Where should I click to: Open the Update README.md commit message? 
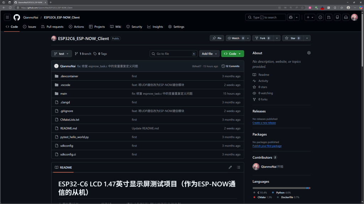coord(145,128)
